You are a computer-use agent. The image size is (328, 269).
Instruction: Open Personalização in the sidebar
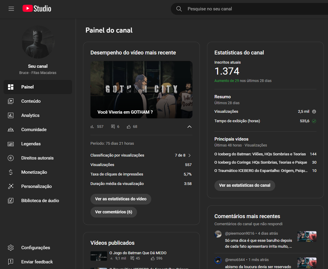[x=38, y=186]
